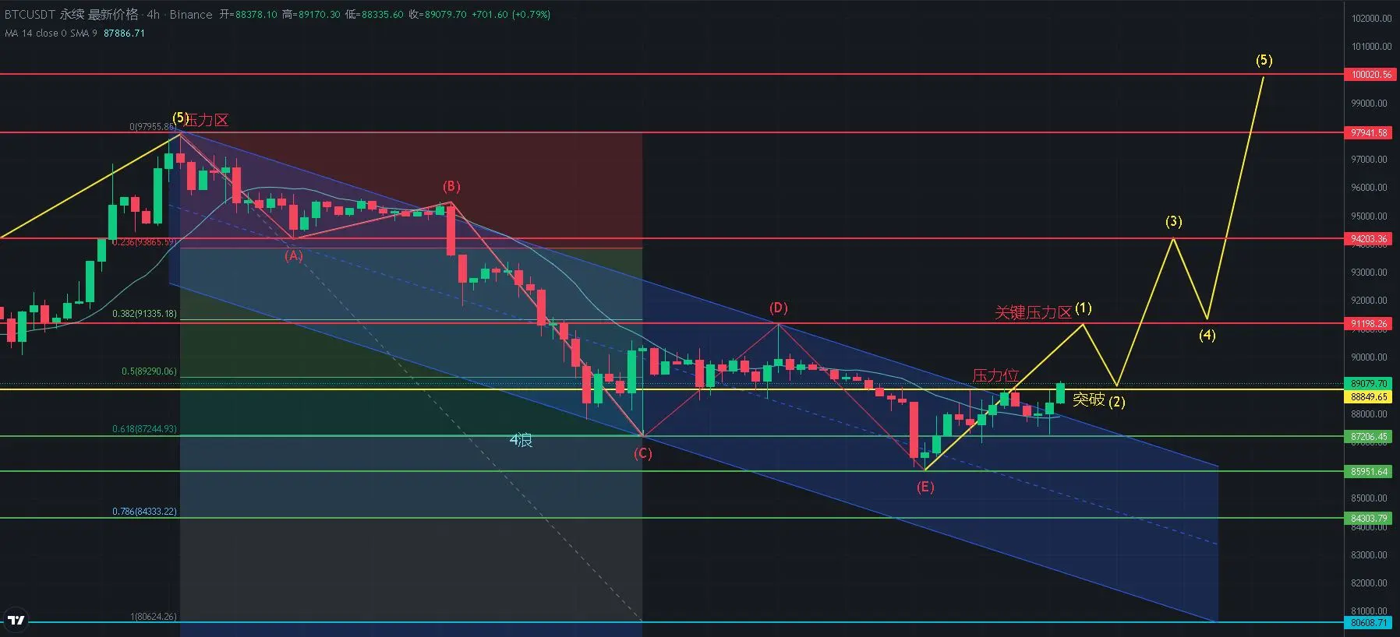Click the (C) wave label
1400x637 pixels.
(642, 453)
